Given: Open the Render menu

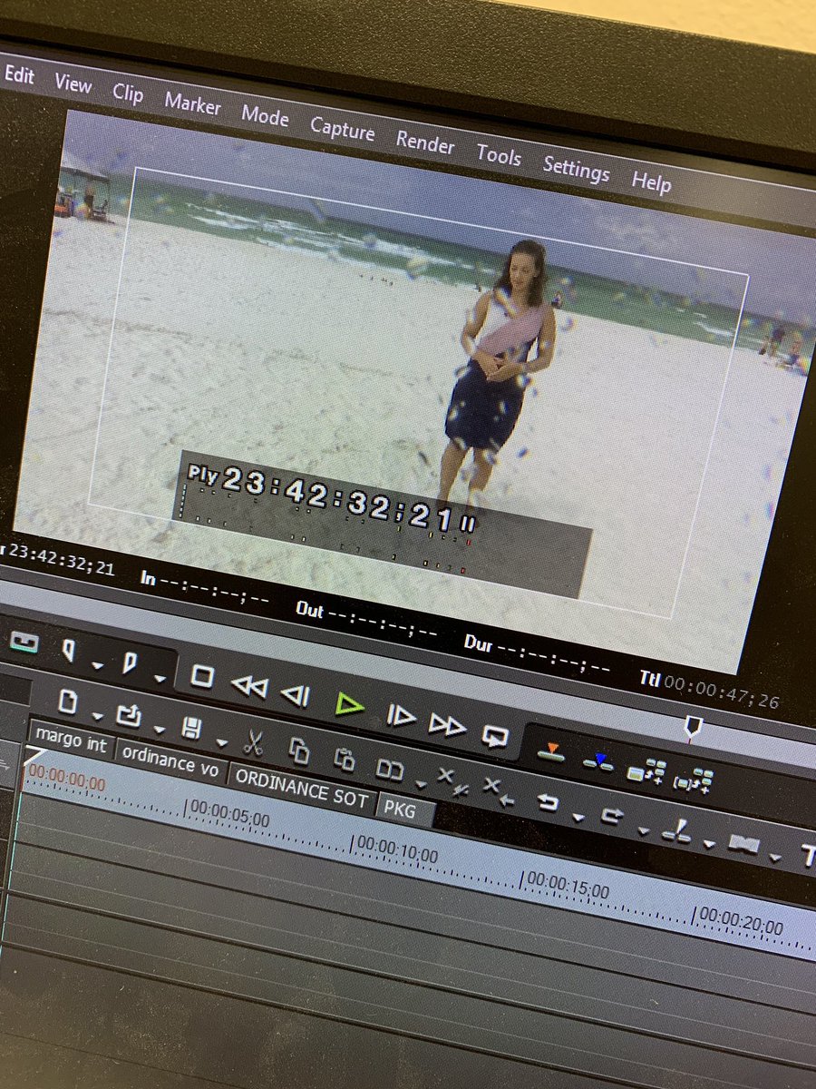Looking at the screenshot, I should coord(425,142).
